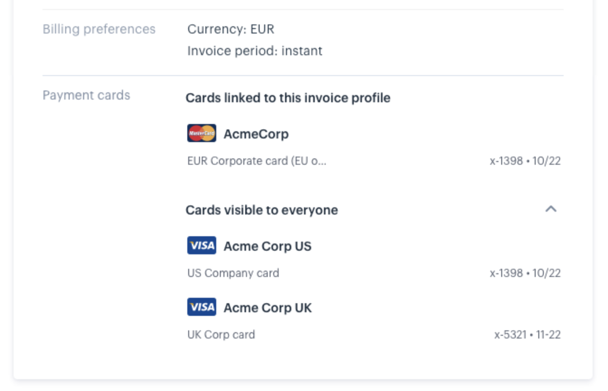
Task: Collapse the Cards visible to everyone section
Action: click(551, 209)
